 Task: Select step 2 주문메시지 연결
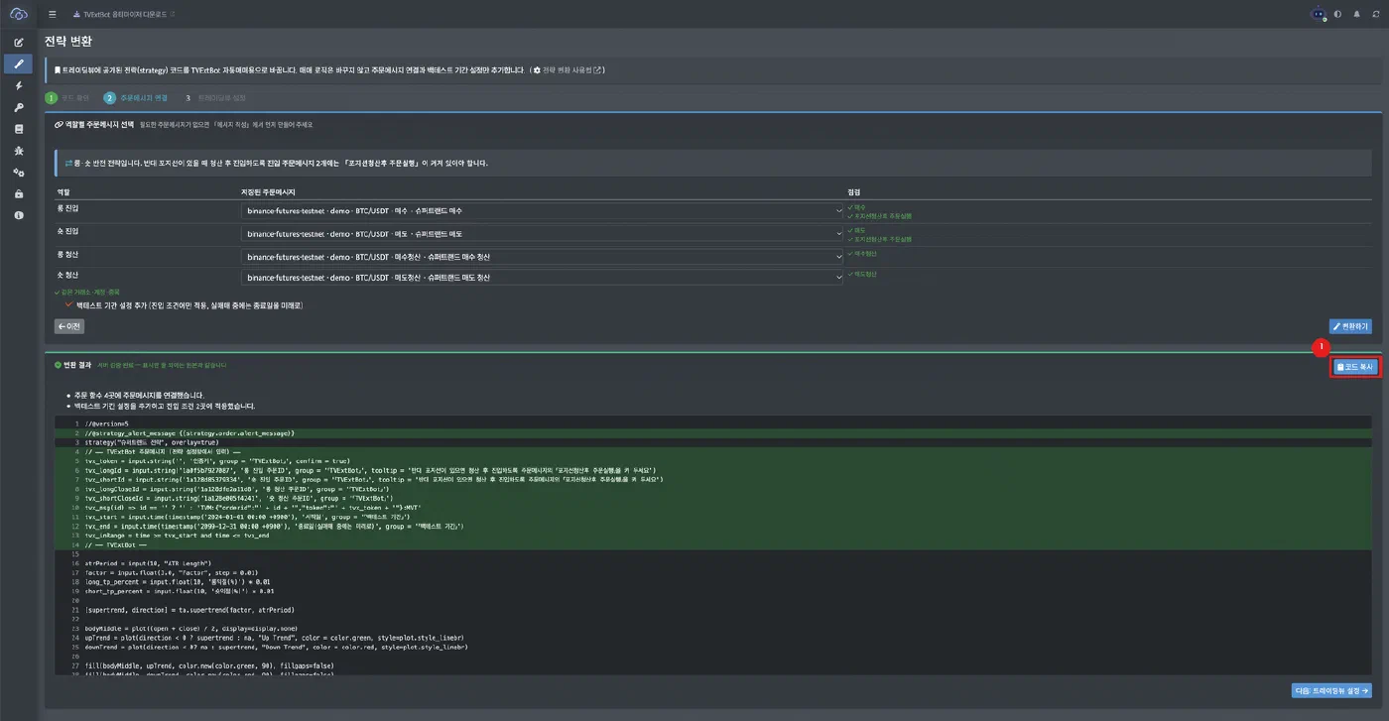coord(136,98)
